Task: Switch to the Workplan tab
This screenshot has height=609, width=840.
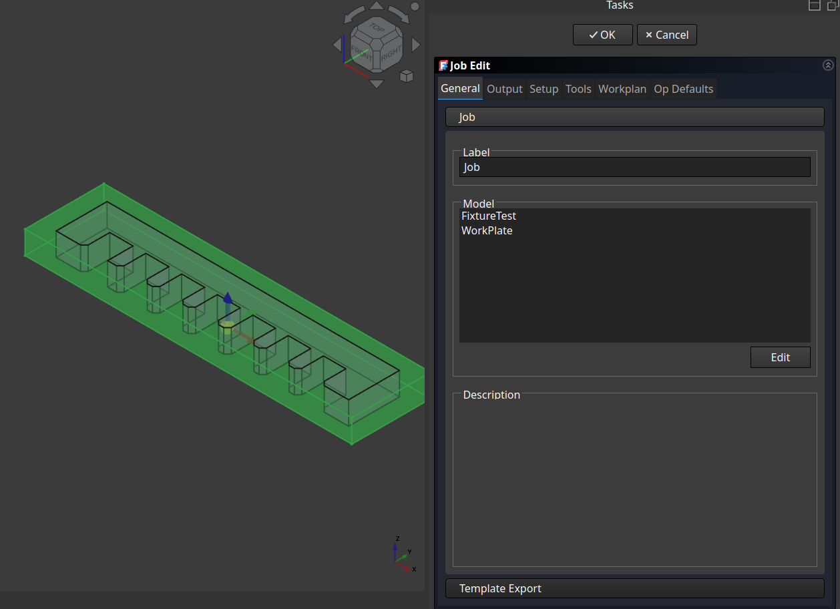Action: tap(622, 89)
